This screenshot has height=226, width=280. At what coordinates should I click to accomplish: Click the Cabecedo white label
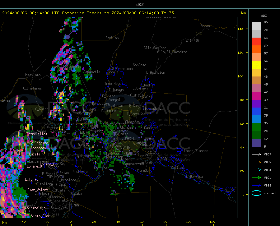coord(38,148)
